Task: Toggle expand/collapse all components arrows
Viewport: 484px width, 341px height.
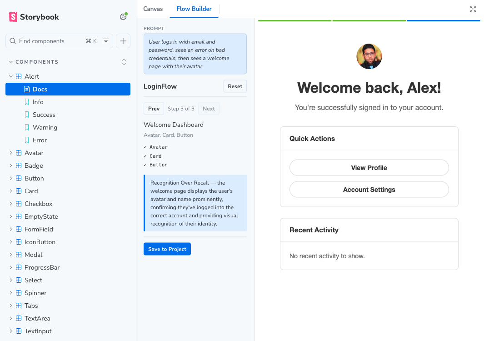Action: [x=124, y=62]
